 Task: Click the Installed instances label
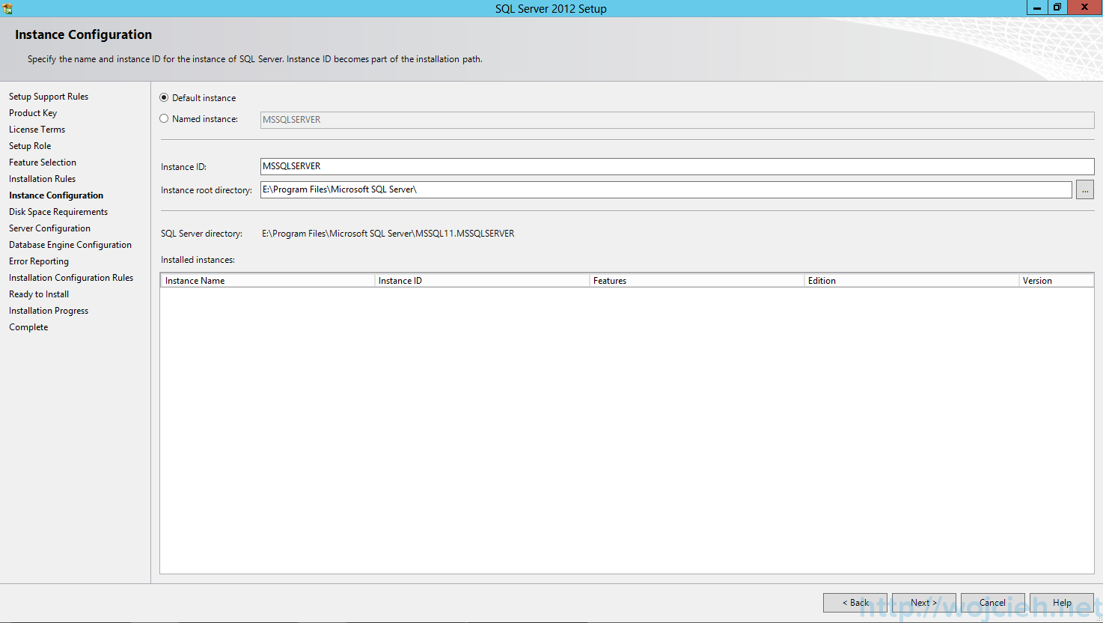[x=198, y=260]
